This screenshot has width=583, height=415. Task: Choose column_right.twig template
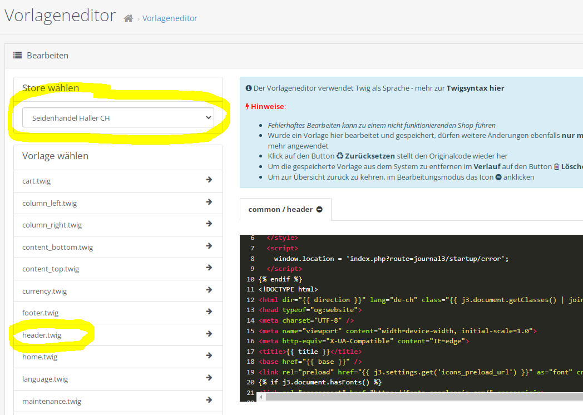[x=52, y=225]
